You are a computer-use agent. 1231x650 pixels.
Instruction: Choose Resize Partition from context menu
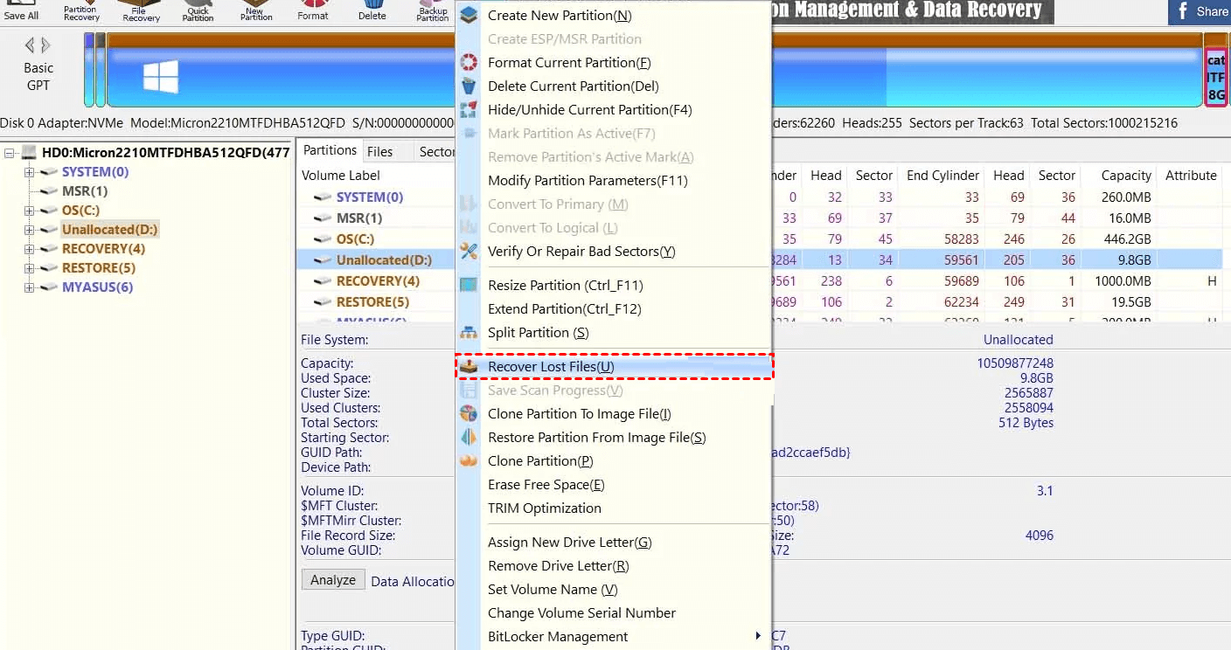(x=614, y=286)
